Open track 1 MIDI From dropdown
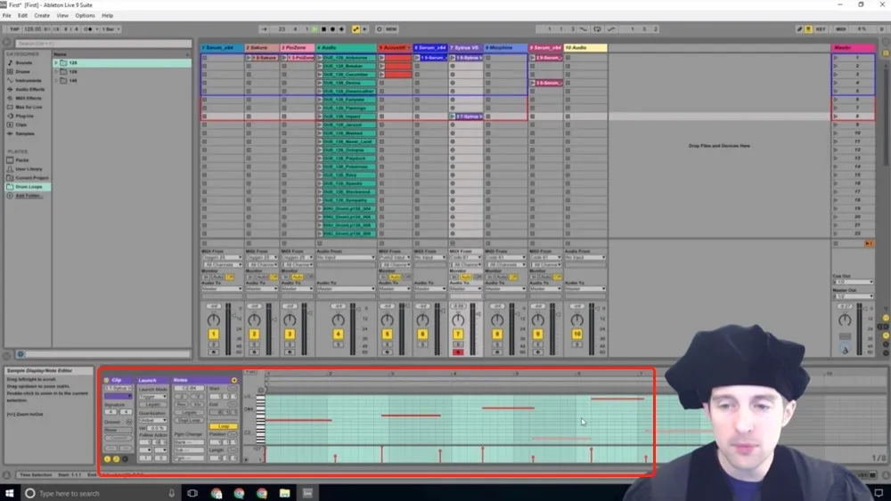Viewport: 891px width, 501px height. click(222, 257)
